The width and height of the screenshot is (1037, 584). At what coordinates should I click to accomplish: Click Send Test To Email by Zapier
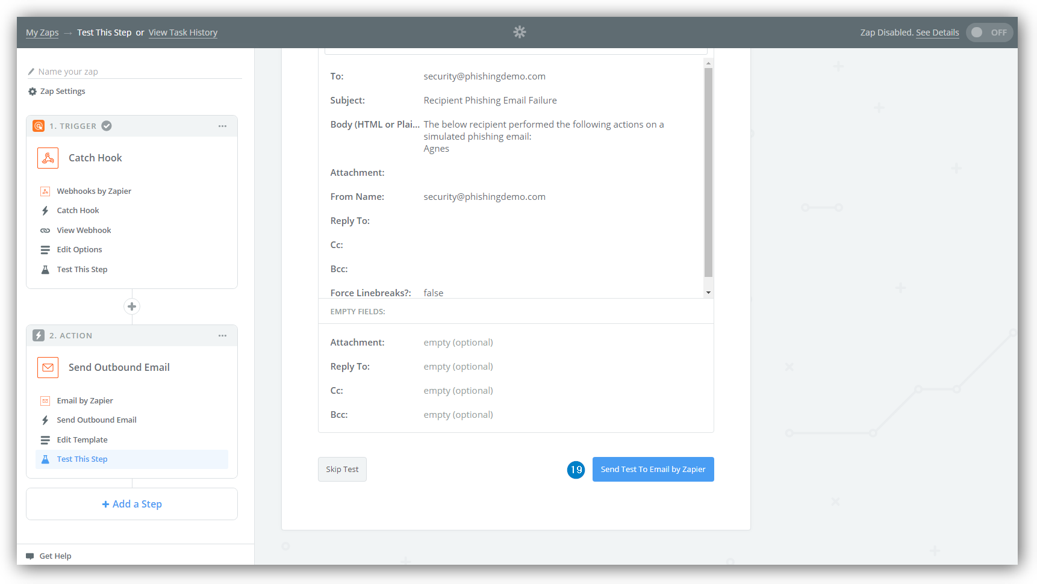coord(653,470)
